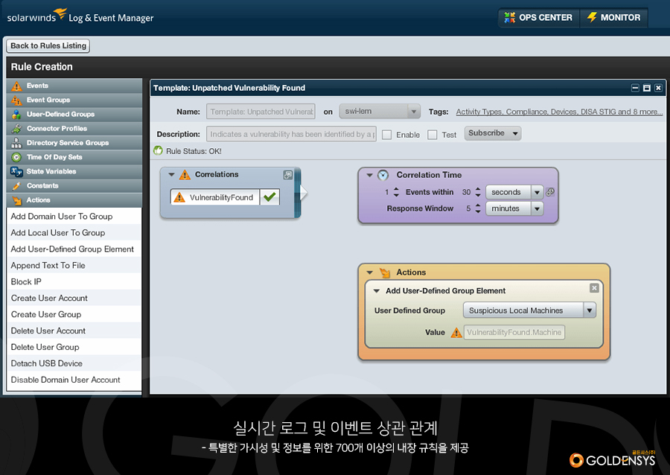Click the VulnerabilityFound.Machine value field
The image size is (670, 475).
(x=514, y=332)
